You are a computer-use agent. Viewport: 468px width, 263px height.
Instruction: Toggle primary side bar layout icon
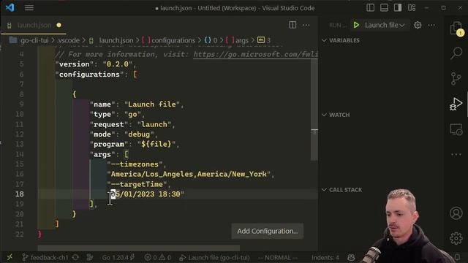pos(371,8)
